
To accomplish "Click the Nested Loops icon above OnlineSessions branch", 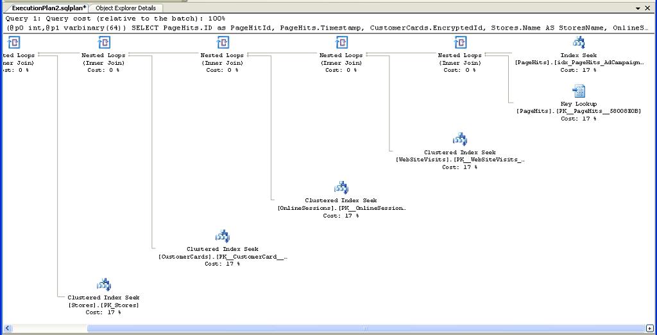I will (x=223, y=42).
